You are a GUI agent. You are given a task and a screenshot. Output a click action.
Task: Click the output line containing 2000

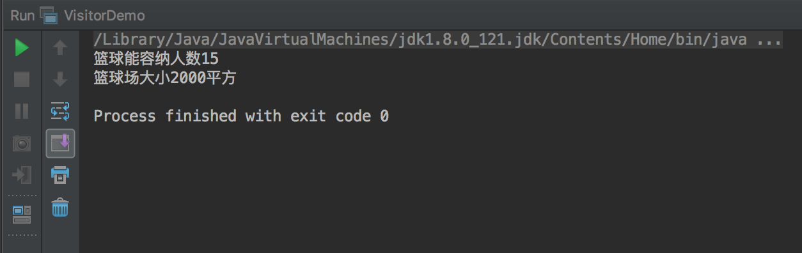(x=165, y=79)
